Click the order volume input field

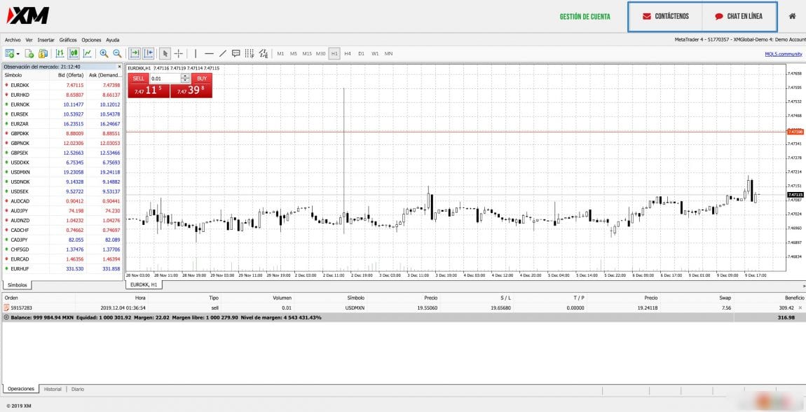(x=165, y=78)
